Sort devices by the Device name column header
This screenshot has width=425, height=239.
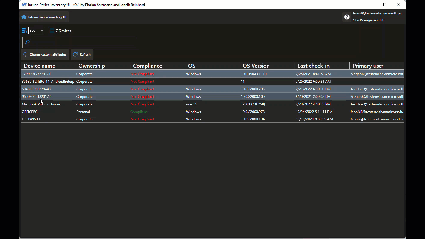click(x=39, y=66)
